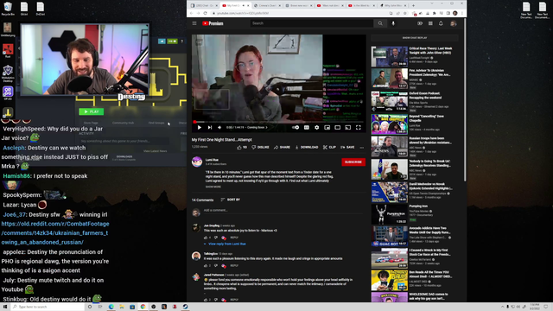The height and width of the screenshot is (311, 553).
Task: Open the Windows Start menu
Action: click(x=5, y=307)
